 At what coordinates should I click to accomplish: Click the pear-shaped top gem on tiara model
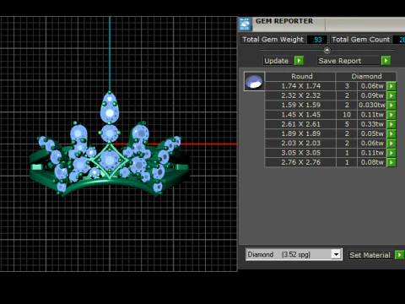pyautogui.click(x=110, y=108)
